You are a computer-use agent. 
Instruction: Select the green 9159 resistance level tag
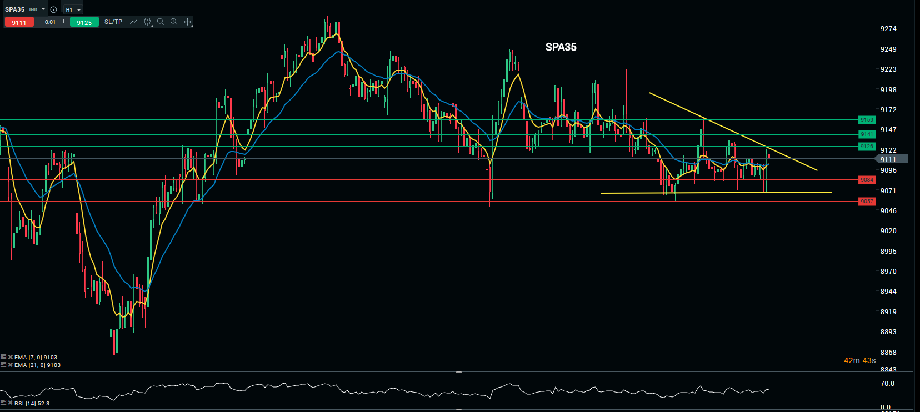(x=867, y=120)
